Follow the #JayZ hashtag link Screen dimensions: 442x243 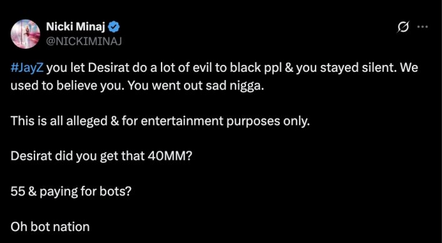pos(28,68)
